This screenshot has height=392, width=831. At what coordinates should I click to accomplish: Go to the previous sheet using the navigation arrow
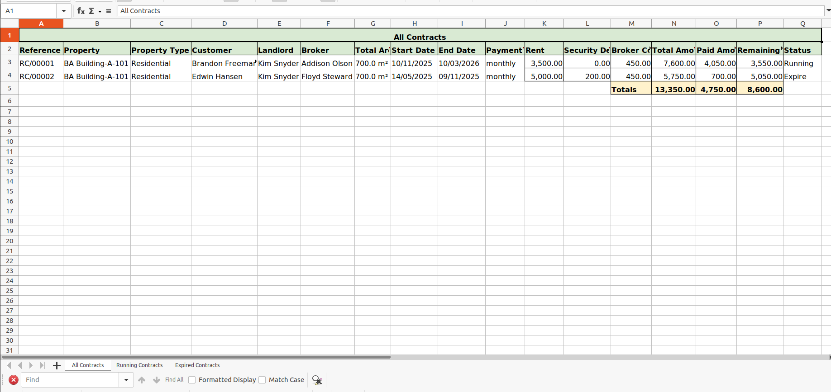(x=20, y=365)
